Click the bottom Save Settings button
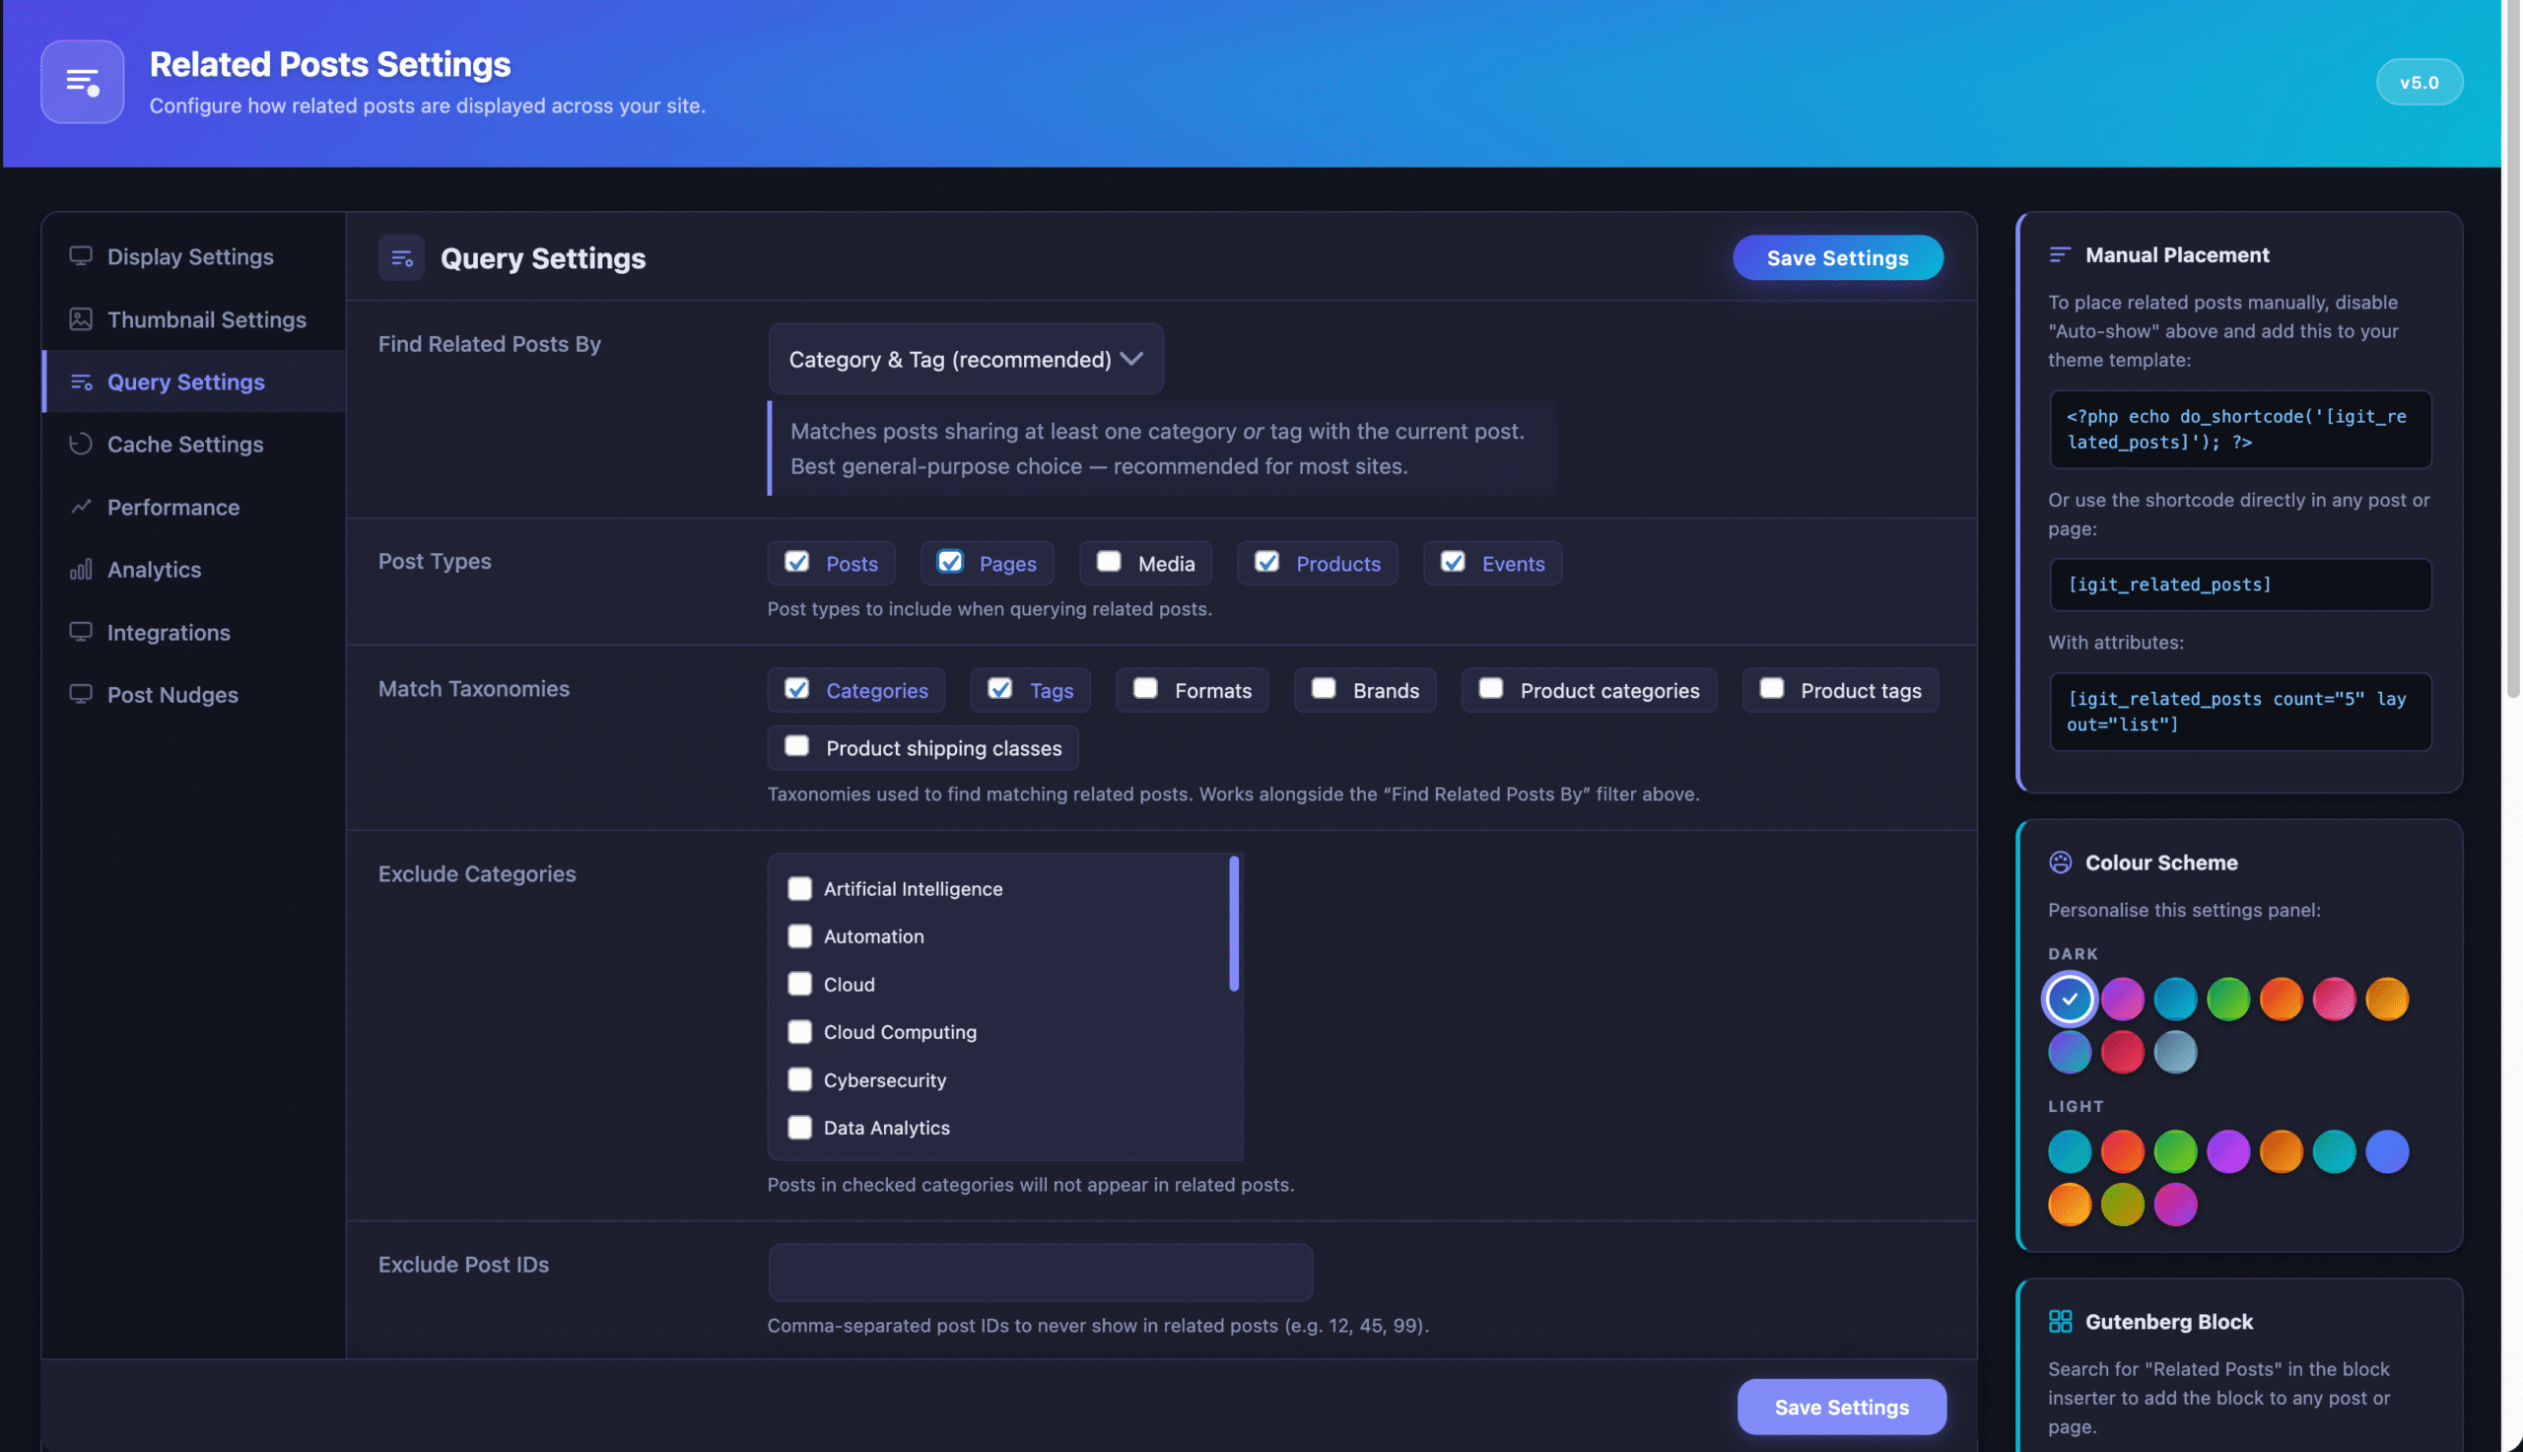 pos(1841,1407)
